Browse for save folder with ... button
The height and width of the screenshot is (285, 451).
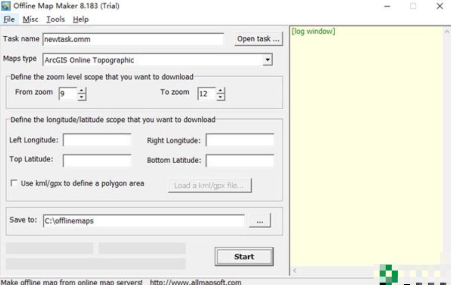tap(260, 221)
